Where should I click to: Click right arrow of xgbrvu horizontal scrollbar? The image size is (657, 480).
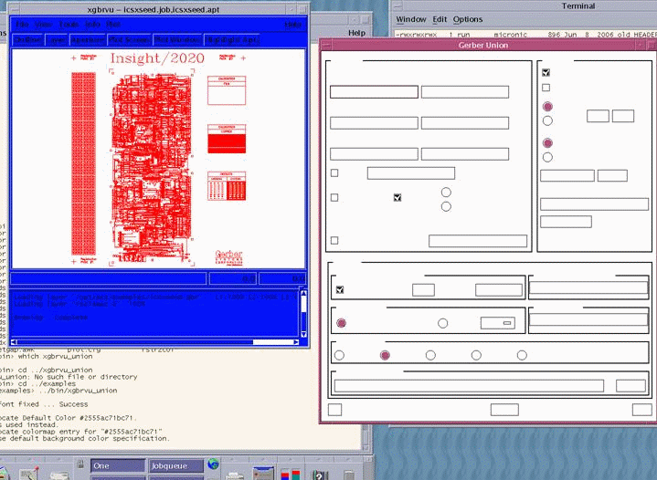[x=296, y=342]
